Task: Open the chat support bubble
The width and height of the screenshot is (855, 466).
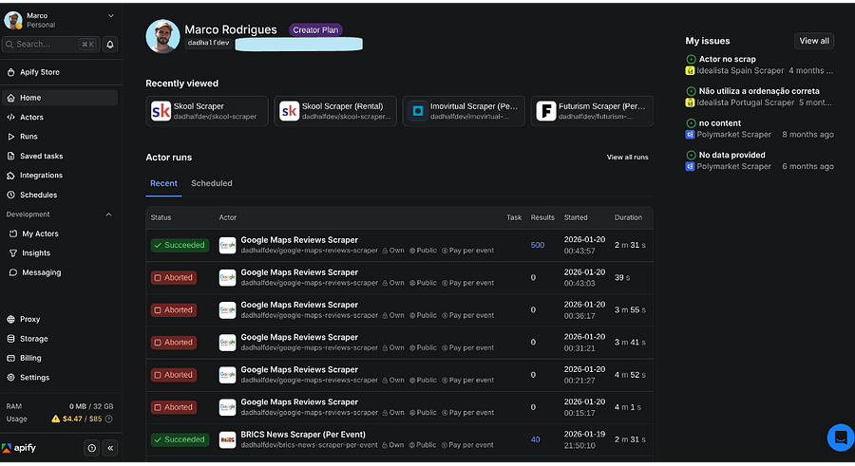Action: tap(841, 438)
